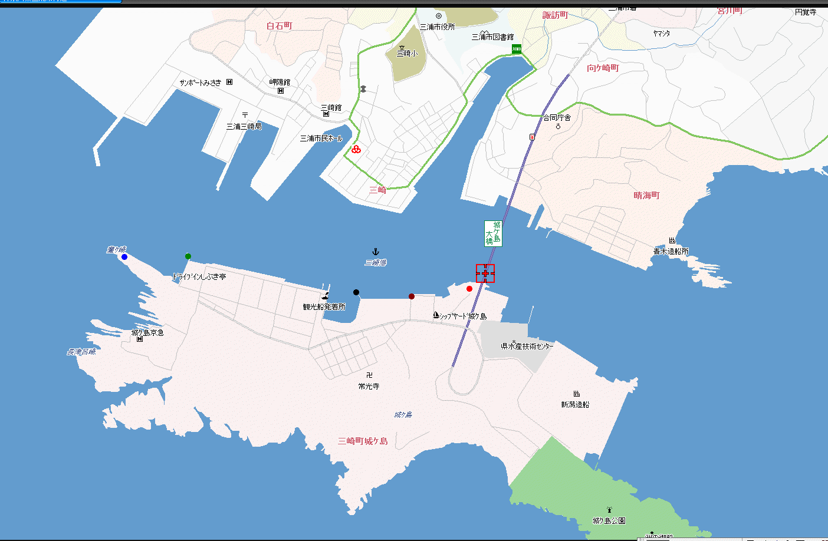This screenshot has width=828, height=541.
Task: Click the factory icon above 青木造船所
Action: [672, 240]
